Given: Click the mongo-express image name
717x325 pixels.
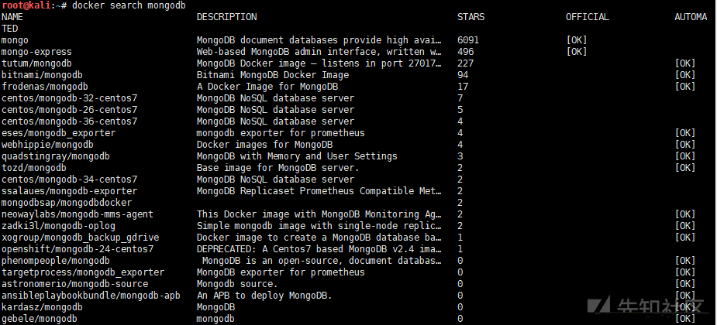Looking at the screenshot, I should pos(36,52).
